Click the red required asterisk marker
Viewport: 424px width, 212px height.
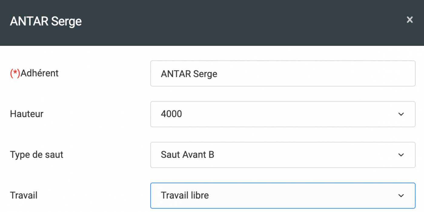coord(15,73)
